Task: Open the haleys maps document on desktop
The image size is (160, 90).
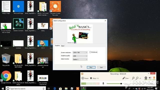Action: pyautogui.click(x=6, y=7)
